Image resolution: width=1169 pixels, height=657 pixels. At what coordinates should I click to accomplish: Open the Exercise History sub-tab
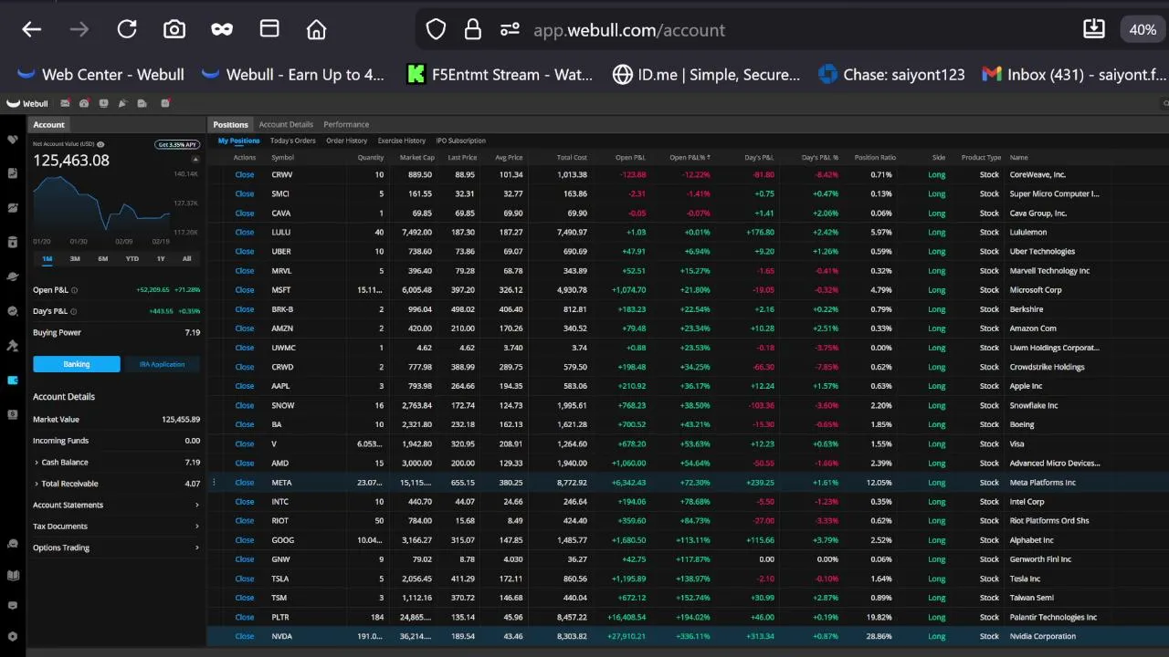[402, 141]
